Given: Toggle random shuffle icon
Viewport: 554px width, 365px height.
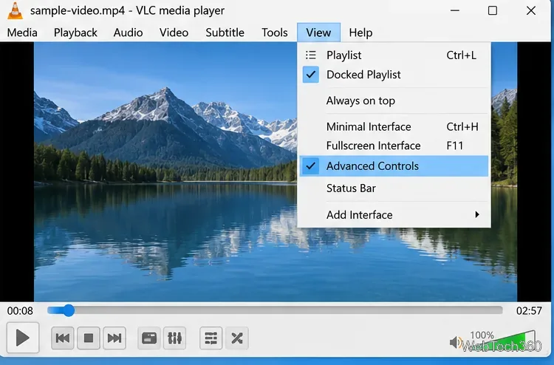Looking at the screenshot, I should 237,338.
